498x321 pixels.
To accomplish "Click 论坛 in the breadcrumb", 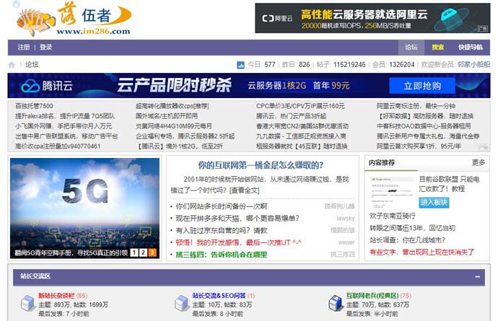I will pyautogui.click(x=32, y=65).
